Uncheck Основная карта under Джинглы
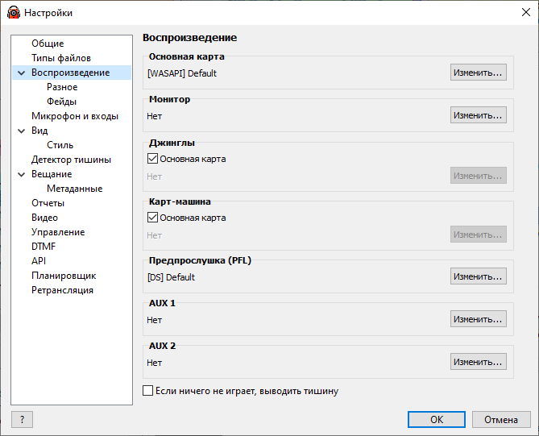The image size is (539, 436). 152,159
